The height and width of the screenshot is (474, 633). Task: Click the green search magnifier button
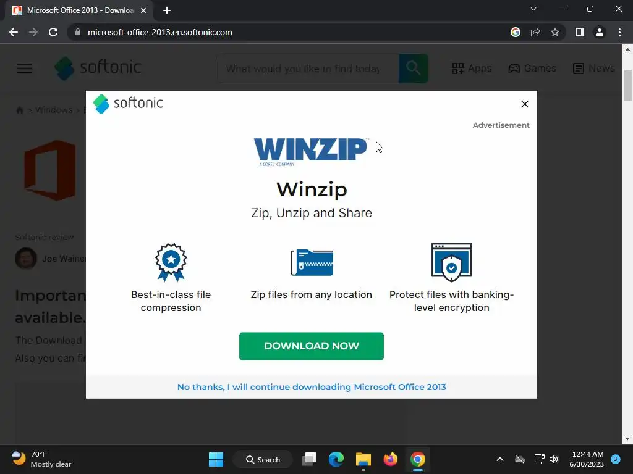[x=414, y=69]
